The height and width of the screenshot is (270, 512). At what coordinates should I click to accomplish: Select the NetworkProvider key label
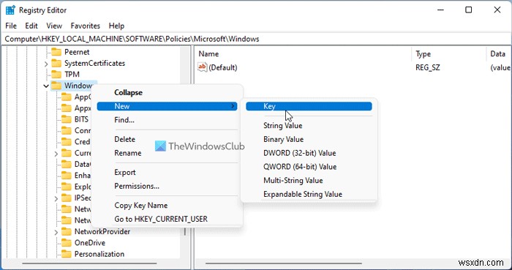(102, 231)
